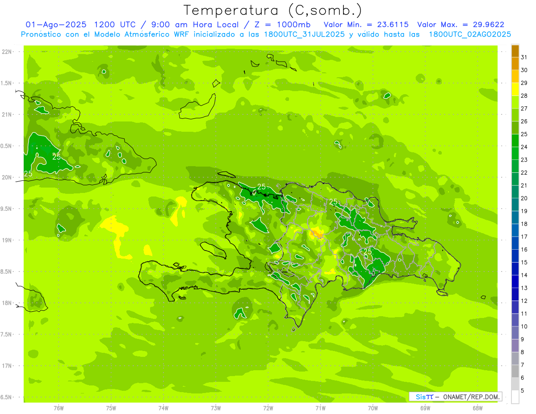Click the green color bar segment between 24 and 25
This screenshot has height=414, width=536.
point(515,140)
